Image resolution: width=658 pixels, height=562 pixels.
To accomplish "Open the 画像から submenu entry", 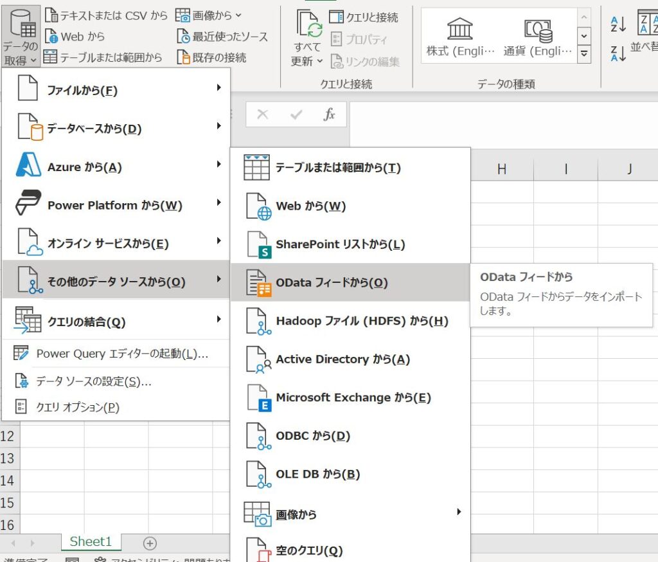I will [350, 513].
